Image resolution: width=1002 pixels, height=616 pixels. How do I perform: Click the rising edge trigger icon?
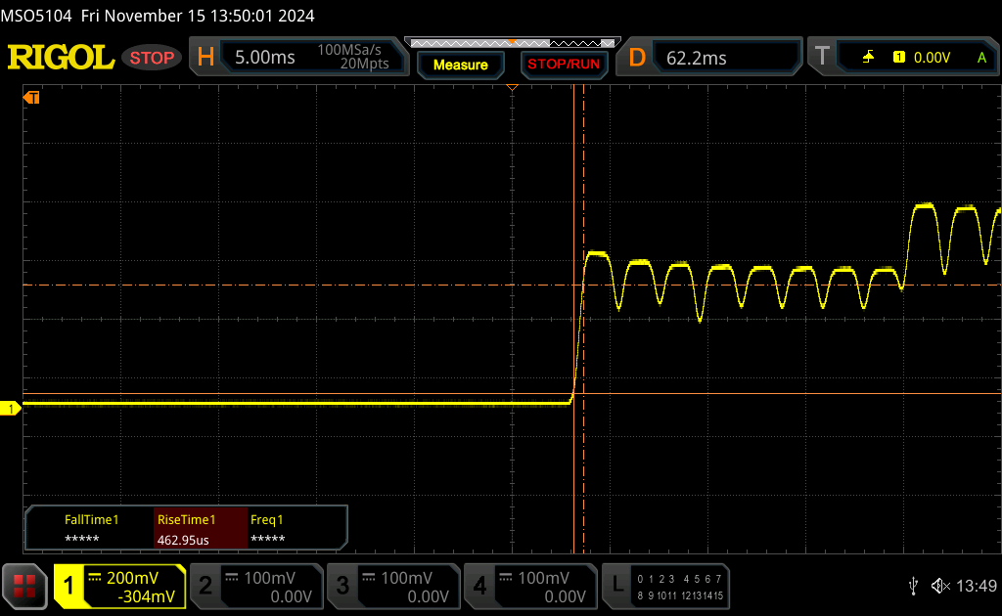click(868, 58)
